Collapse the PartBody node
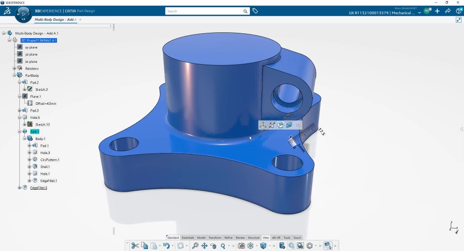This screenshot has height=251, width=464. [x=14, y=75]
